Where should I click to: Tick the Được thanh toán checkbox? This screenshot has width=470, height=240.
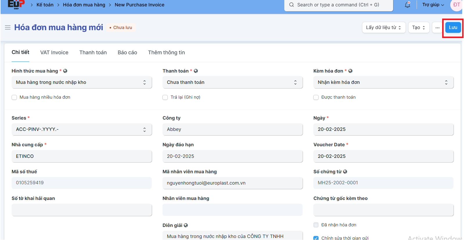point(316,97)
